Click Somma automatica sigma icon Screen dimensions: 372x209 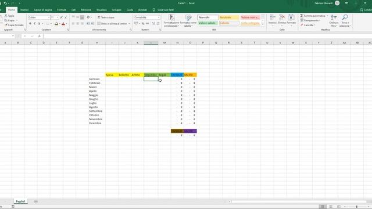(302, 16)
